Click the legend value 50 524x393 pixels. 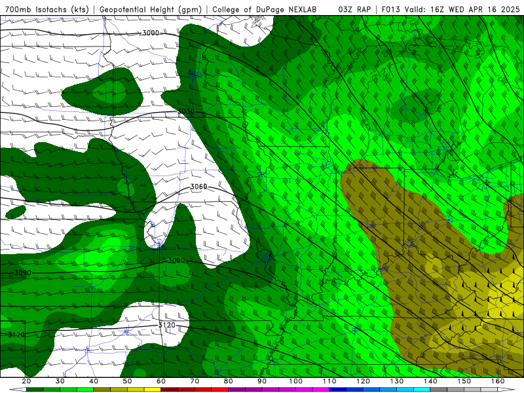point(127,381)
